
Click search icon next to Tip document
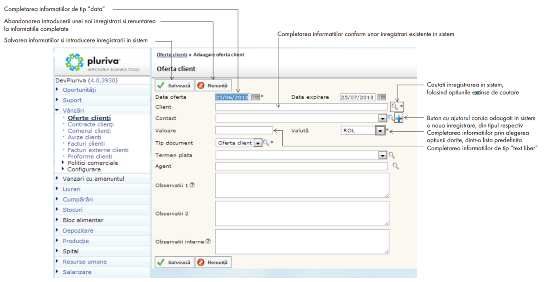(266, 143)
